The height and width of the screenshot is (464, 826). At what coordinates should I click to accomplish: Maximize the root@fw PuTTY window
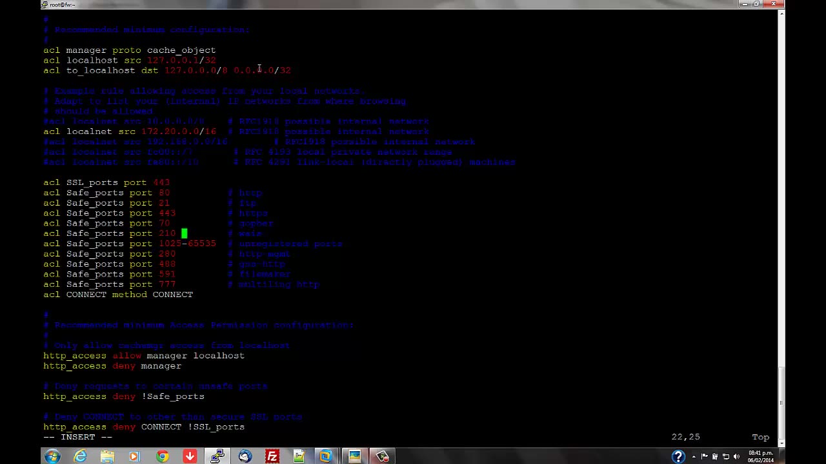(x=756, y=4)
